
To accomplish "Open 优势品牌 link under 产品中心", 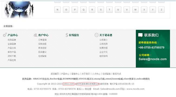I will point(12,40).
